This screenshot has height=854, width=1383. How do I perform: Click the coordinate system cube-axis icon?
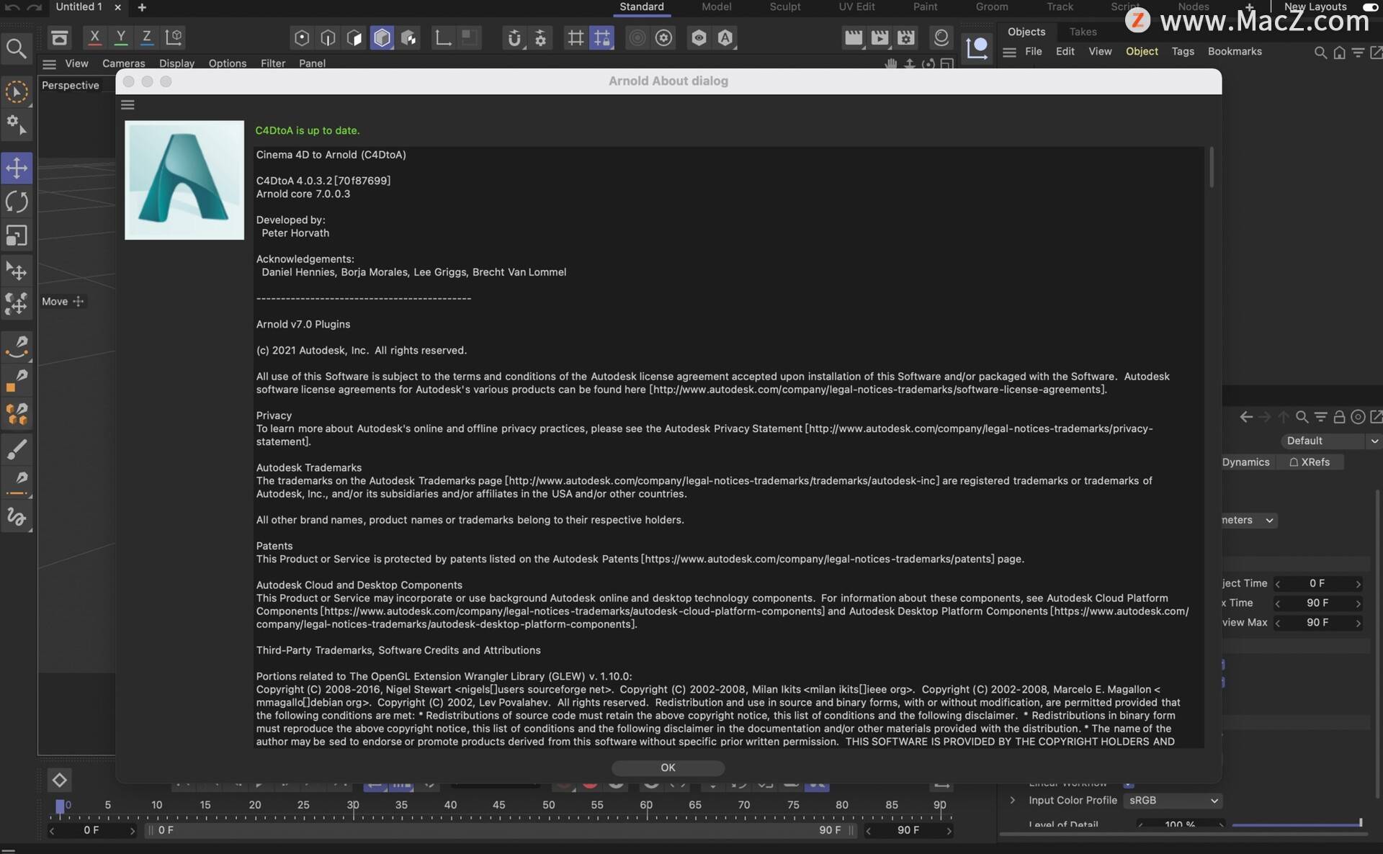pos(174,37)
